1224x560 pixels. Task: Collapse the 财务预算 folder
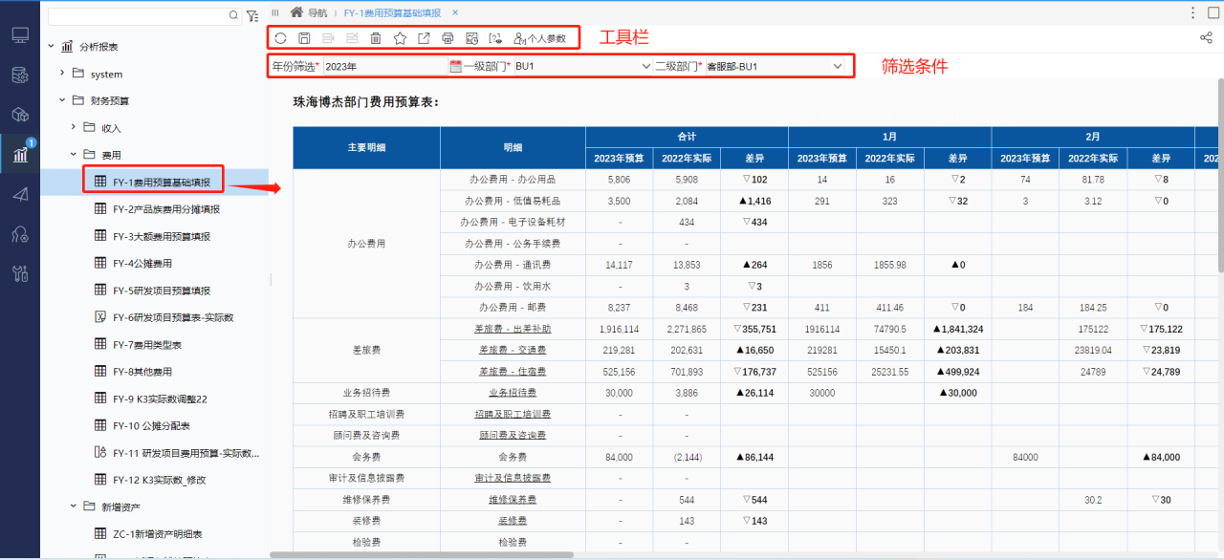[x=62, y=100]
